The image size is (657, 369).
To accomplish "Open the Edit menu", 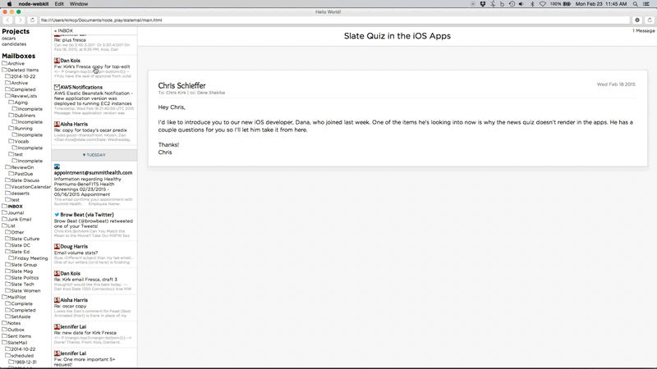I will (59, 4).
